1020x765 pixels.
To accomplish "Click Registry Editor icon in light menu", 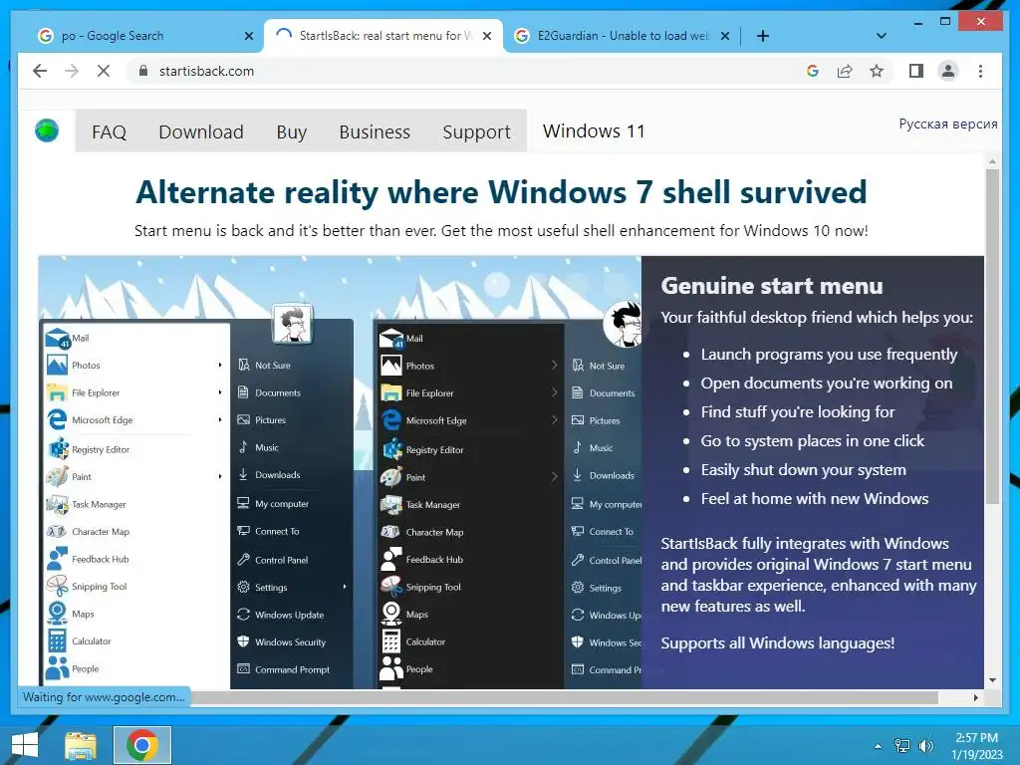I will 59,448.
